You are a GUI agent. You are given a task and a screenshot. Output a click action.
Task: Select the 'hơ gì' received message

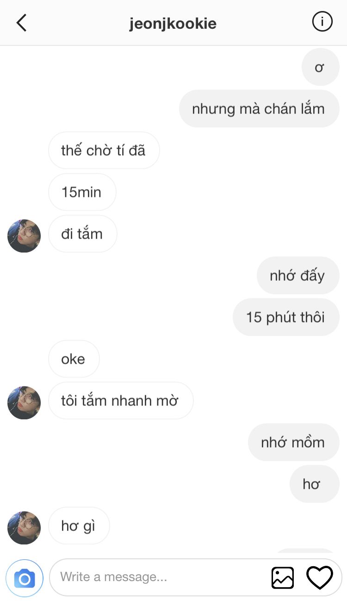pyautogui.click(x=79, y=526)
